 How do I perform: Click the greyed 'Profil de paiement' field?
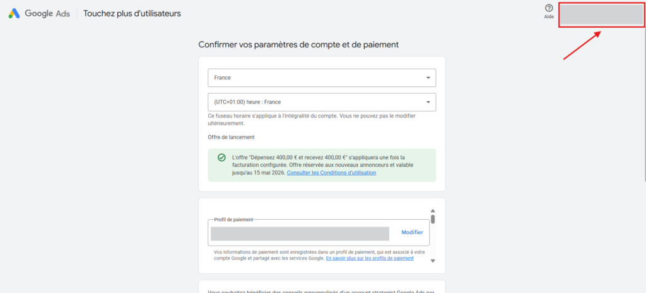(300, 233)
